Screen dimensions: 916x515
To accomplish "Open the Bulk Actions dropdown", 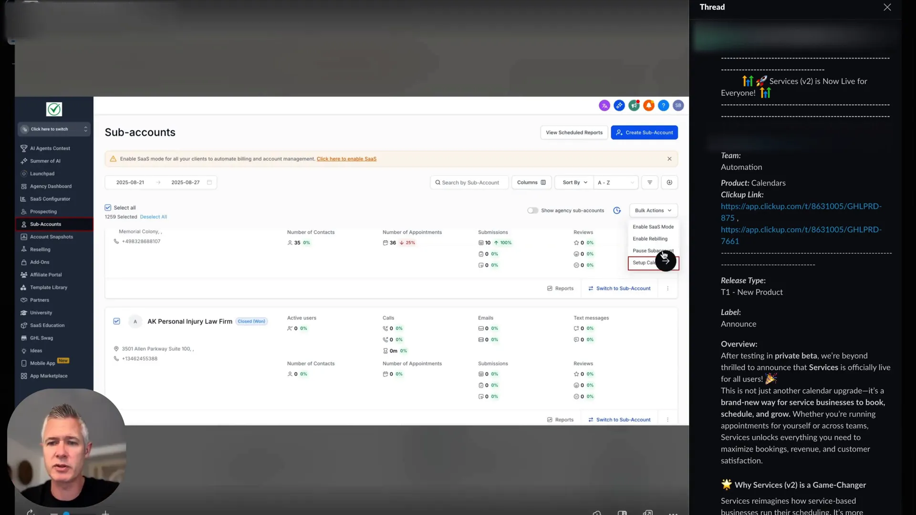I will click(x=653, y=210).
